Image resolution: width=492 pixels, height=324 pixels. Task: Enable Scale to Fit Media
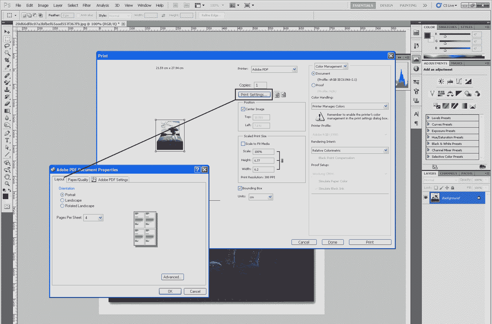pyautogui.click(x=243, y=144)
